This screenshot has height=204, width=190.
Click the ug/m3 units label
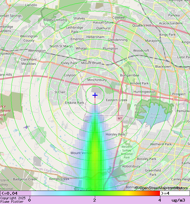[x=178, y=200]
